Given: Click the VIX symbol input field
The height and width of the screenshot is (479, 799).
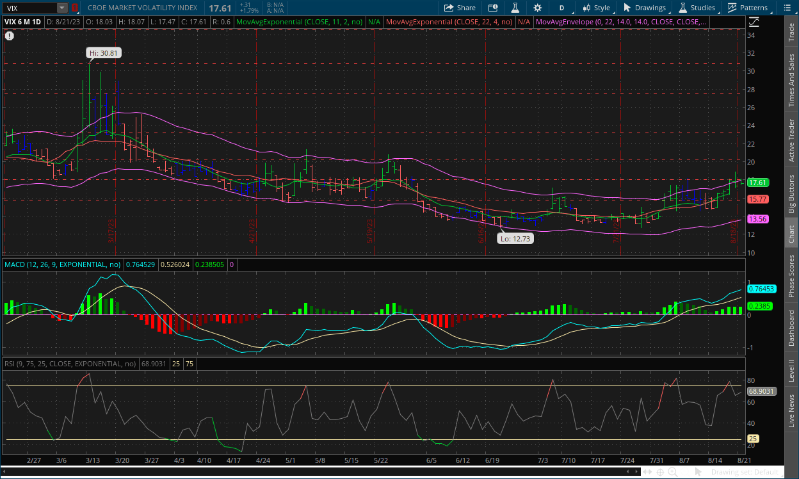Looking at the screenshot, I should pyautogui.click(x=29, y=8).
